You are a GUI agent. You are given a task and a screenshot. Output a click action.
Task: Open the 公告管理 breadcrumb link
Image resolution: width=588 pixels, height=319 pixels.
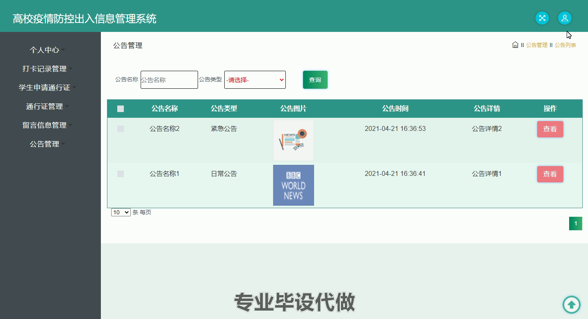(537, 45)
